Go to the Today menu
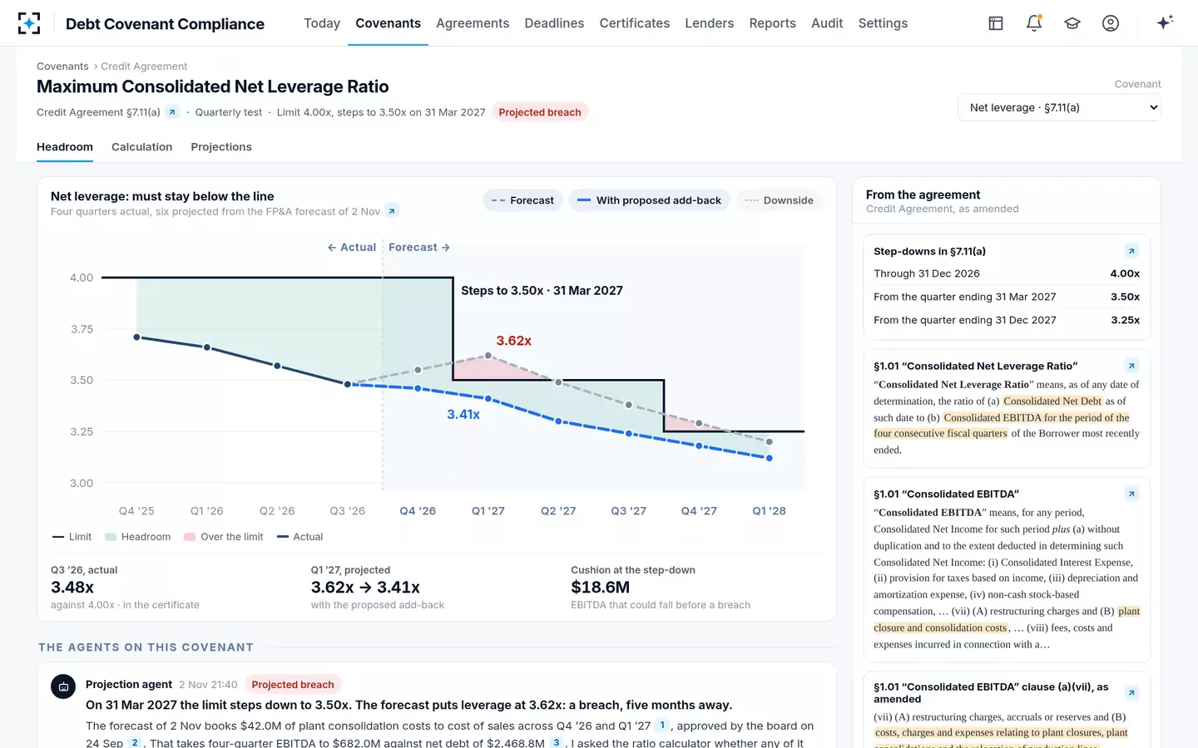Viewport: 1198px width, 748px height. 322,23
